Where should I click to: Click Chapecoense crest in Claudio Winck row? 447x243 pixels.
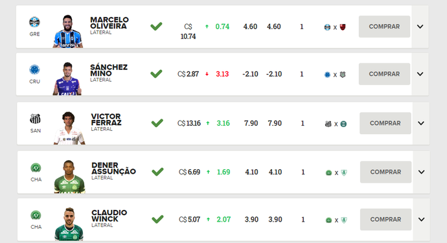point(36,215)
